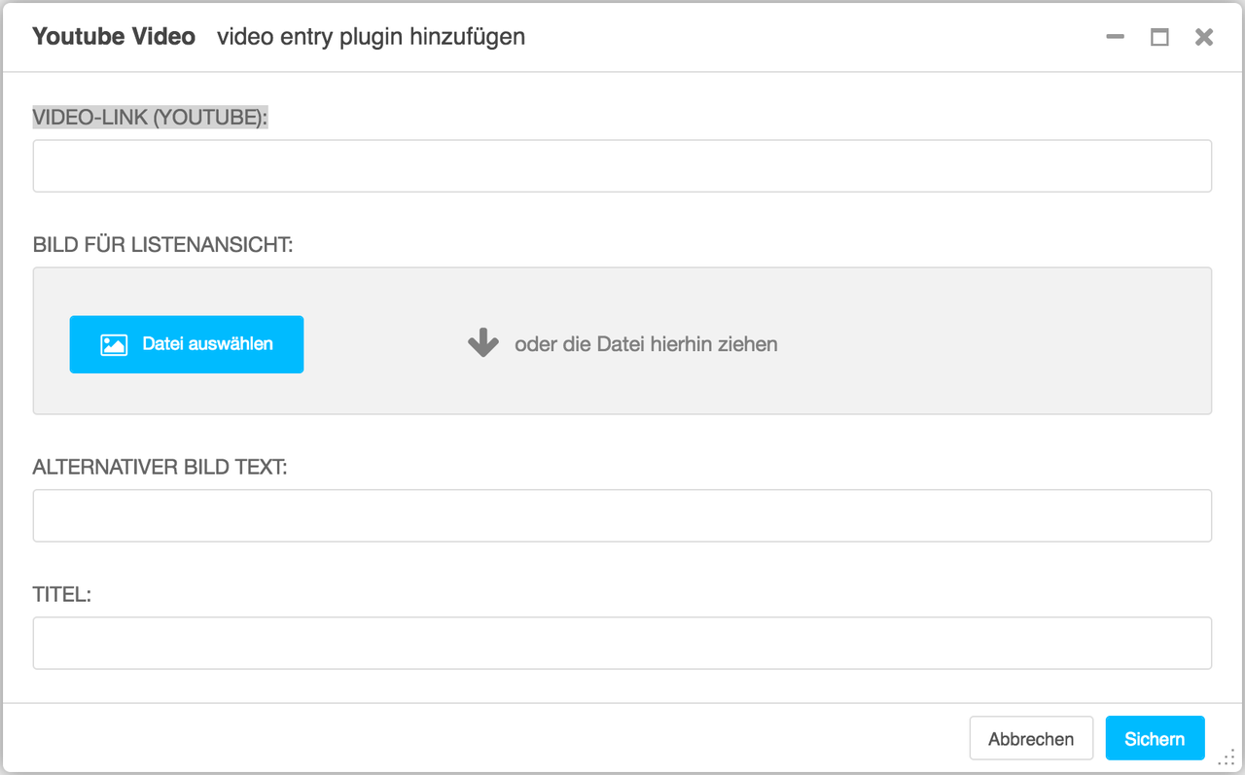The image size is (1245, 775).
Task: Click the picture icon inside Datei auswählen
Action: tap(114, 344)
